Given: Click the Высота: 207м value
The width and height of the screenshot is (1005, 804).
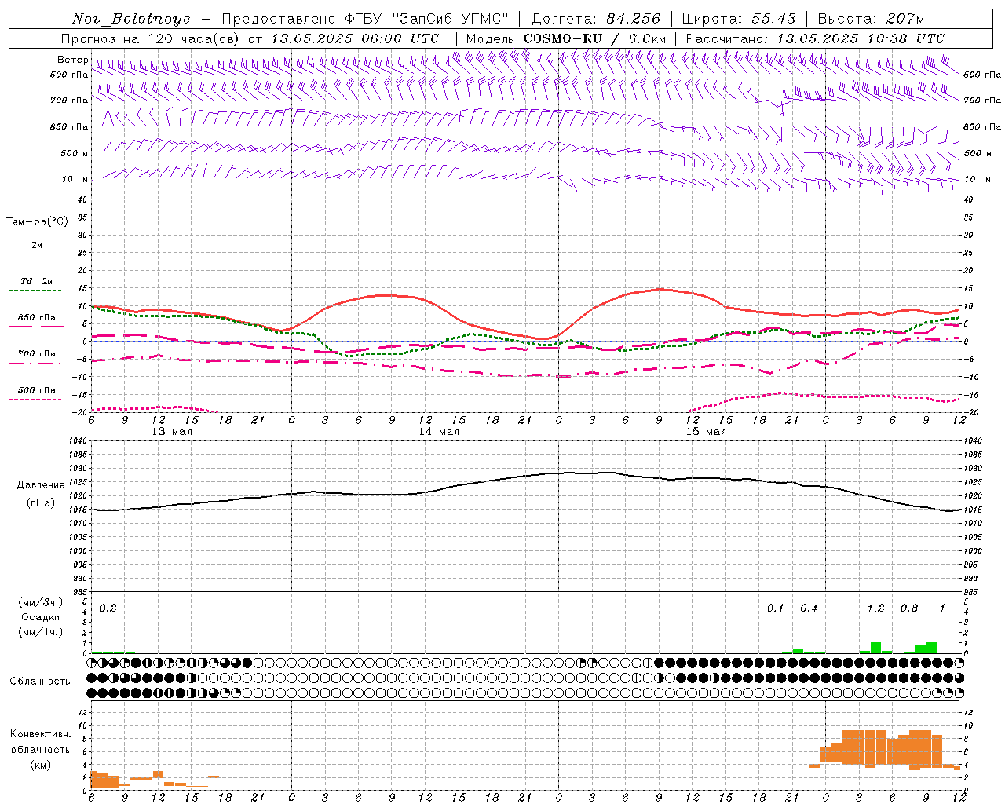Looking at the screenshot, I should tap(871, 19).
